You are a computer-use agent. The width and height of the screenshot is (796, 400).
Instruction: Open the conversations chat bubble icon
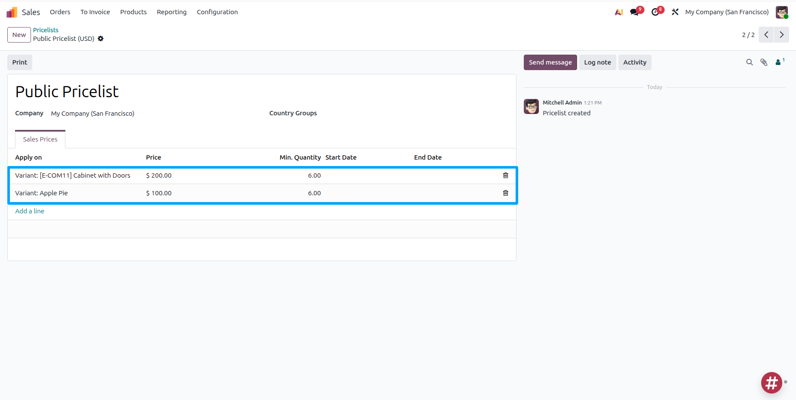(634, 12)
